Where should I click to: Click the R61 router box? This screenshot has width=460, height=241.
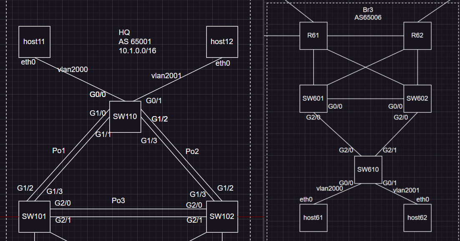coord(313,35)
